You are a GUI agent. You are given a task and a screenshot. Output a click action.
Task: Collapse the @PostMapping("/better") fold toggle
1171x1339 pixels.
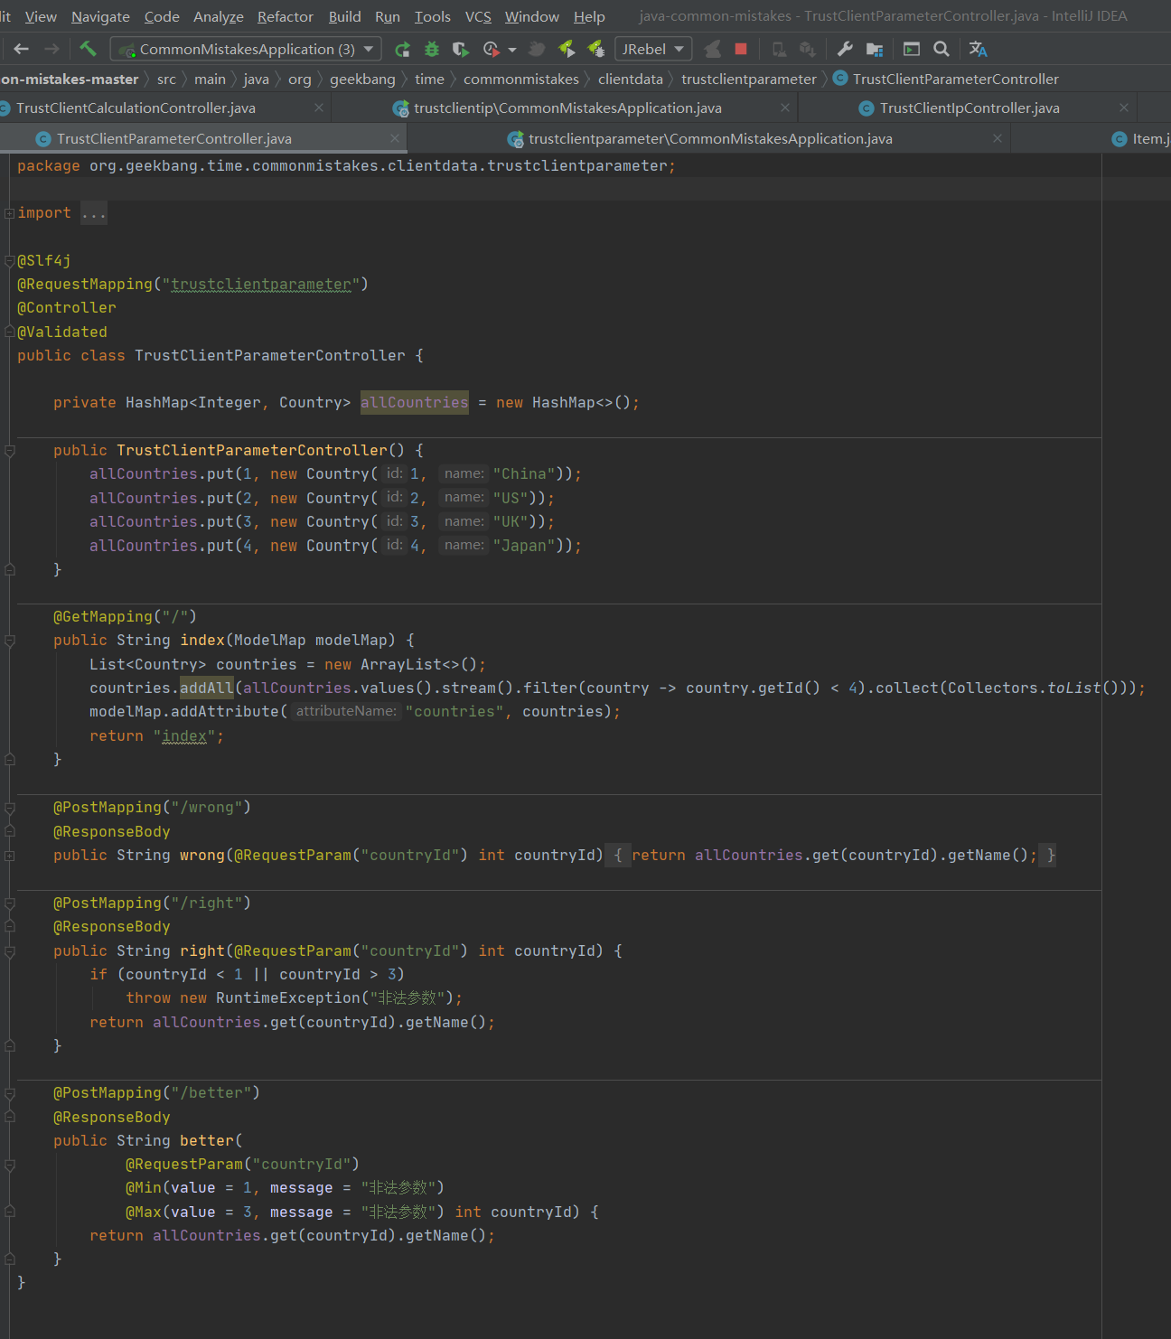point(9,1093)
